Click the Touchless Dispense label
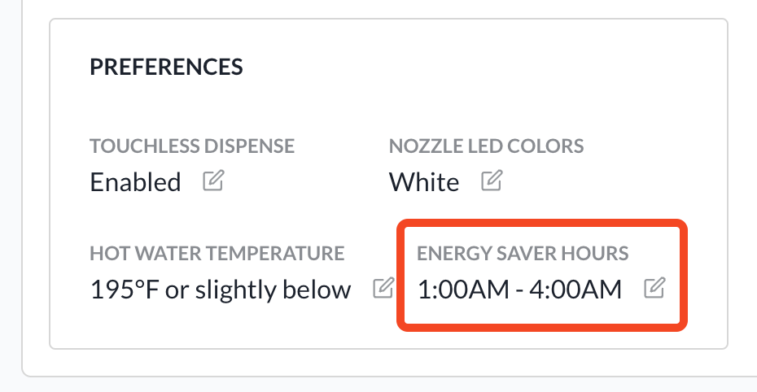This screenshot has width=757, height=392. tap(192, 146)
